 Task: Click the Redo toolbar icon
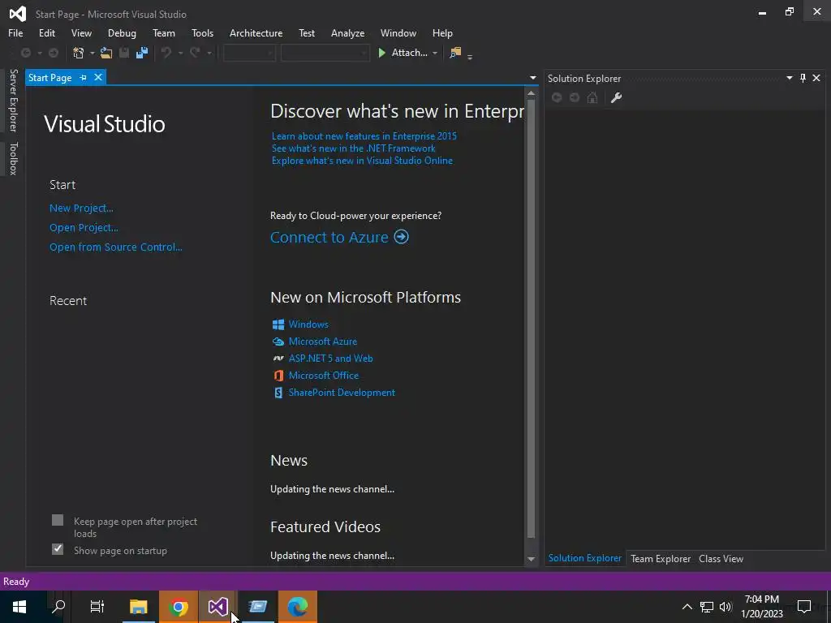coord(195,53)
